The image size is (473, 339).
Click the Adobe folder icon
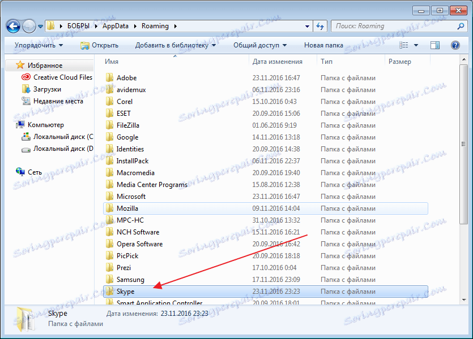click(x=109, y=77)
